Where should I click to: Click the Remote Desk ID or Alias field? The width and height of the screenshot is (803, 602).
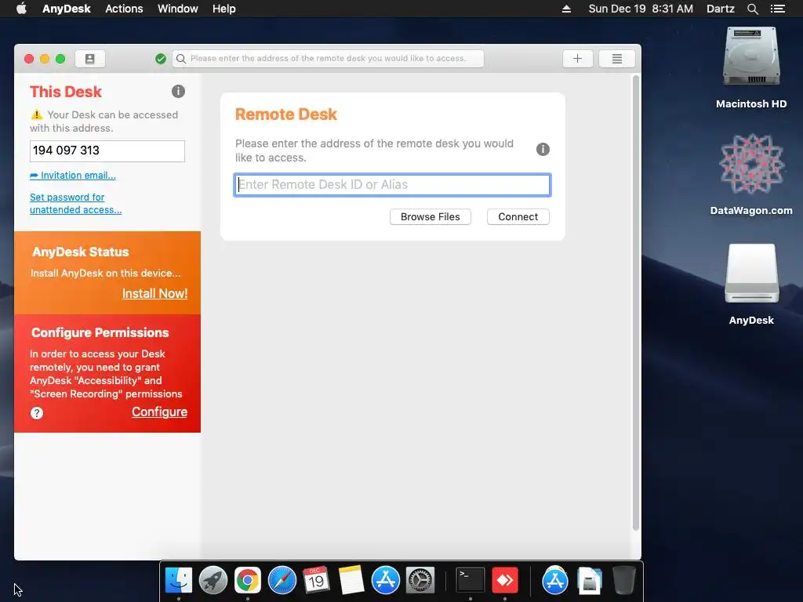point(392,185)
